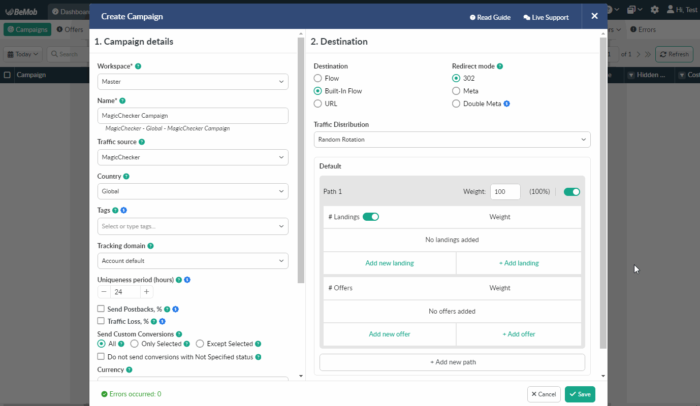Close the Create Campaign dialog with X
This screenshot has width=700, height=406.
pyautogui.click(x=594, y=16)
